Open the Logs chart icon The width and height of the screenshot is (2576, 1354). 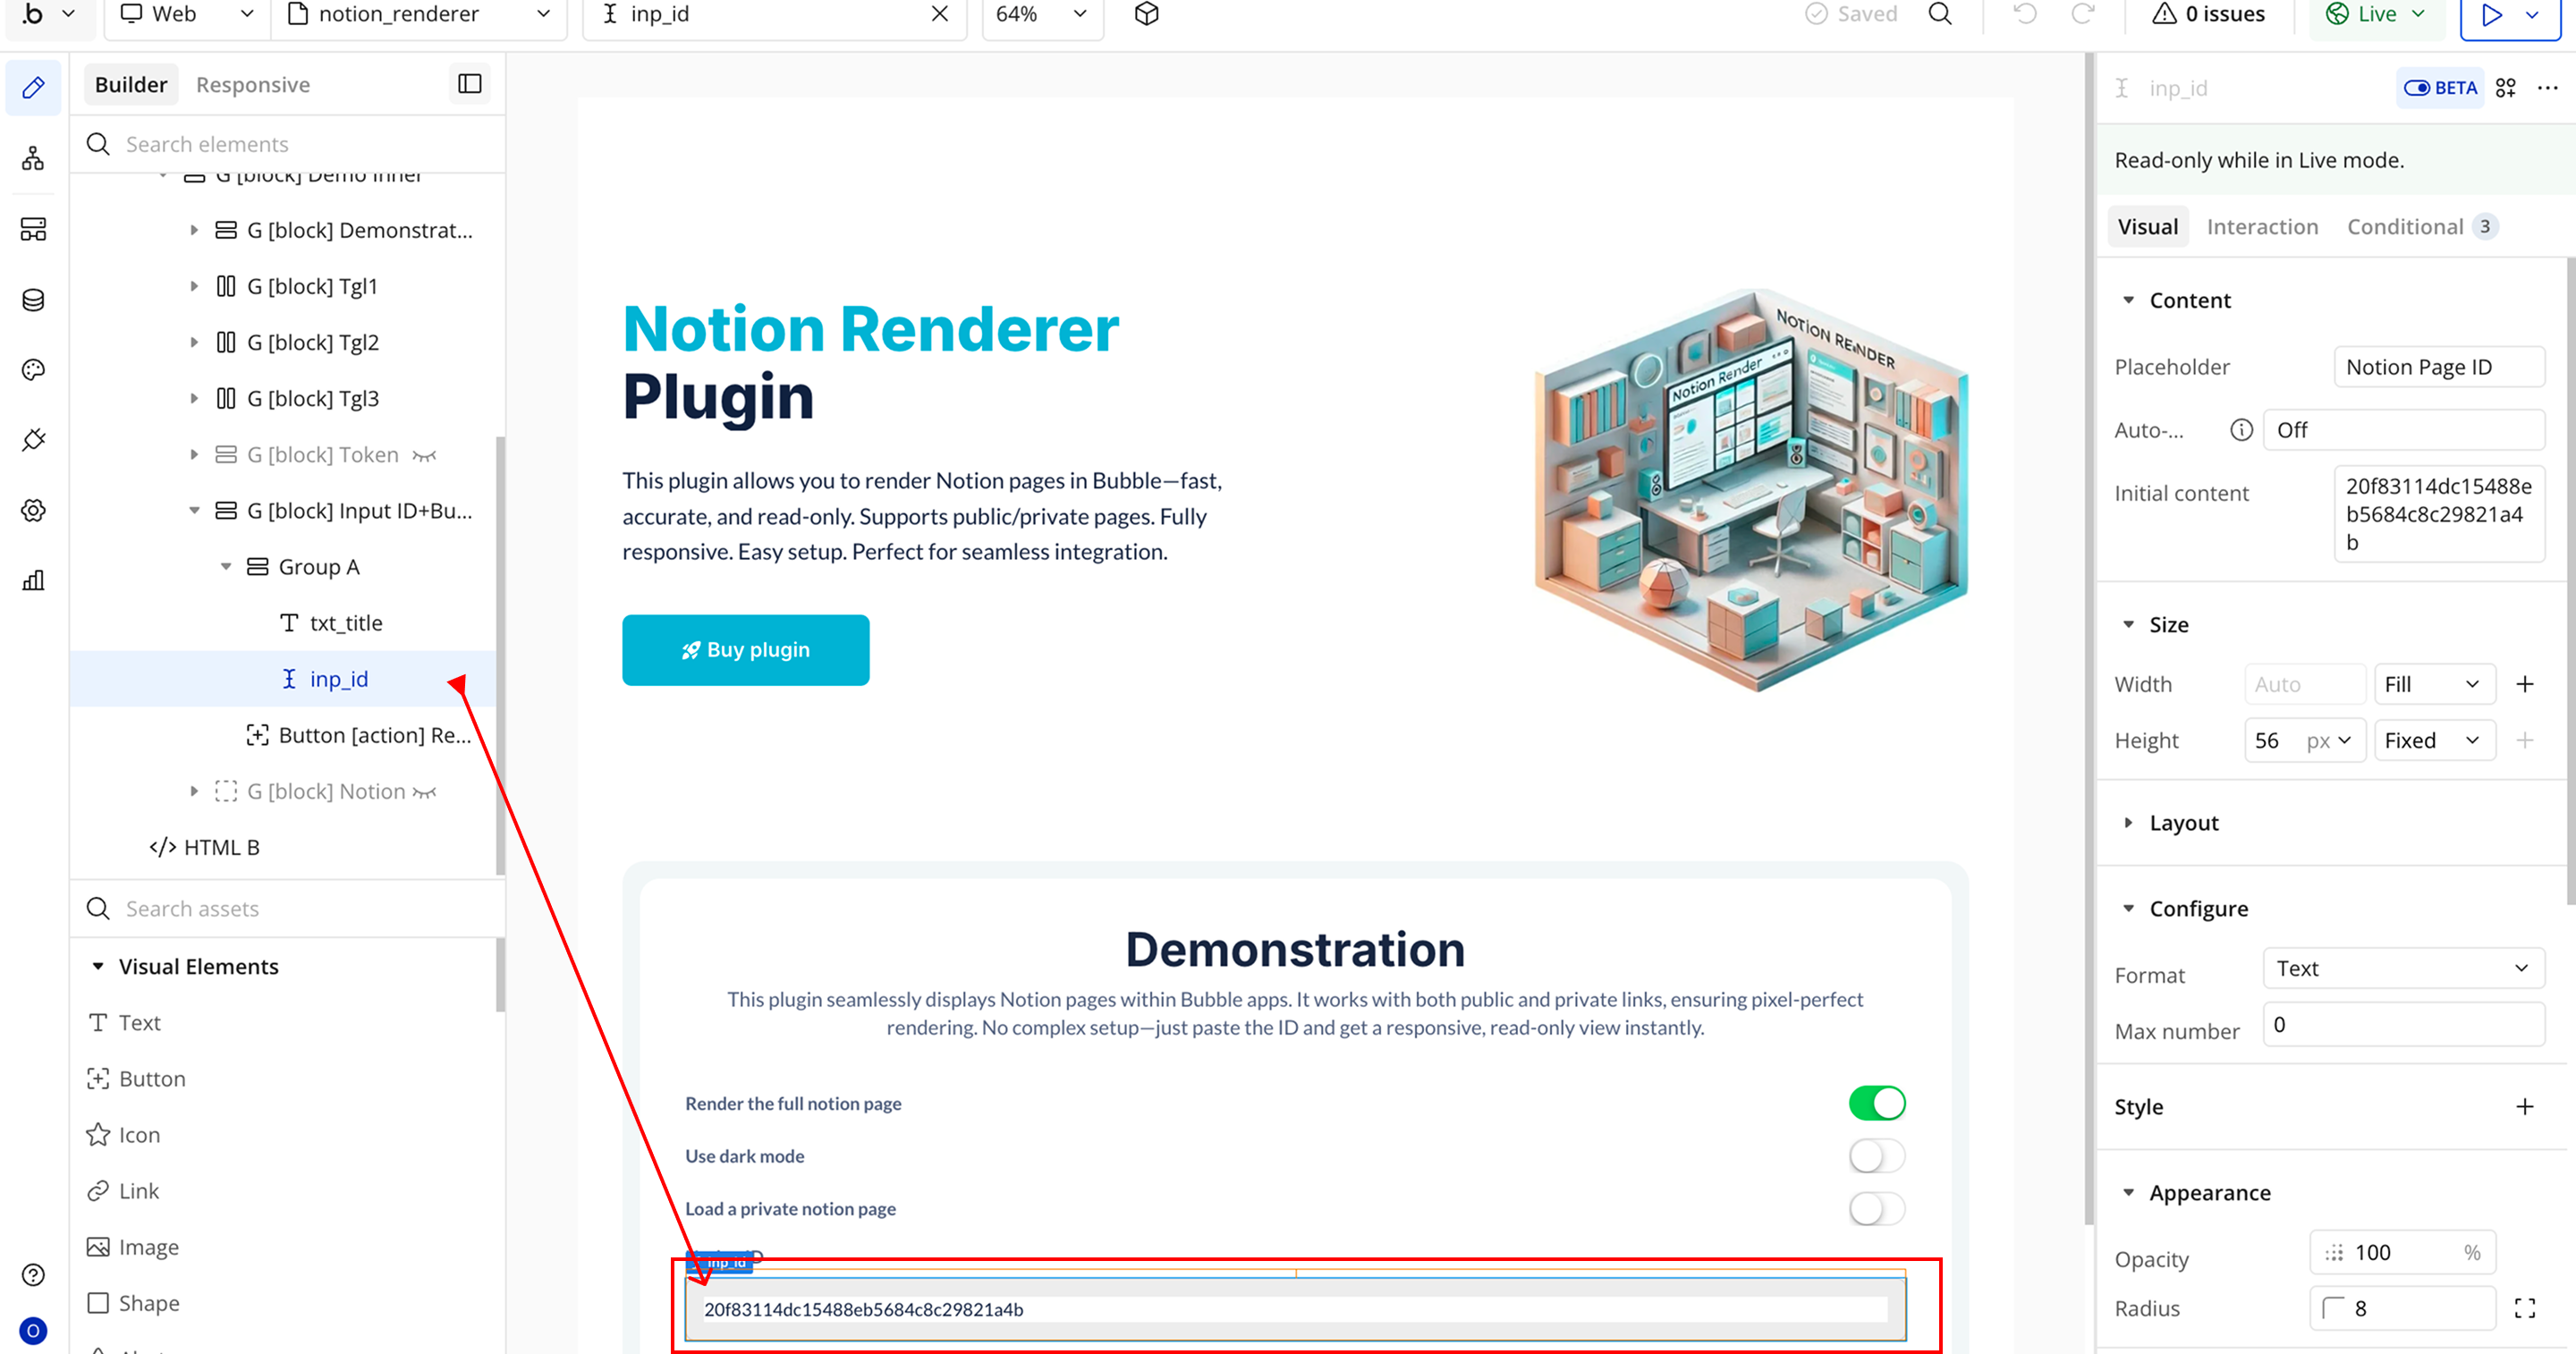point(33,580)
